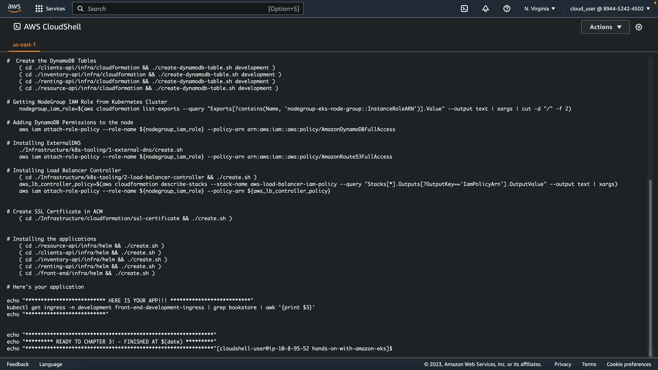The width and height of the screenshot is (658, 370).
Task: Select the us-east-1 terminal tab
Action: pyautogui.click(x=24, y=45)
